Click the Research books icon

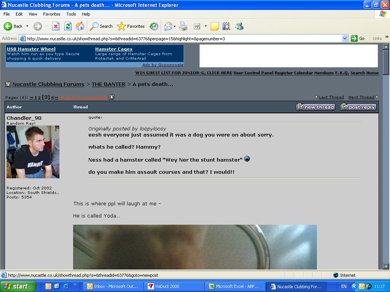[227, 26]
